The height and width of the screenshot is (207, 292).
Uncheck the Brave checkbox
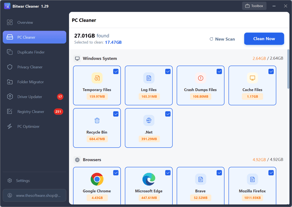coord(219,173)
